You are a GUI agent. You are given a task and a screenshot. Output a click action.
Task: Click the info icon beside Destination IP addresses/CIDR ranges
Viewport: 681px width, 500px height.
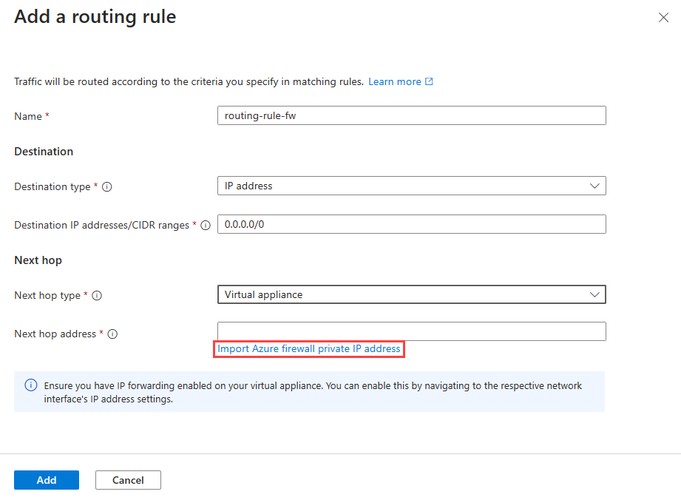[x=205, y=226]
